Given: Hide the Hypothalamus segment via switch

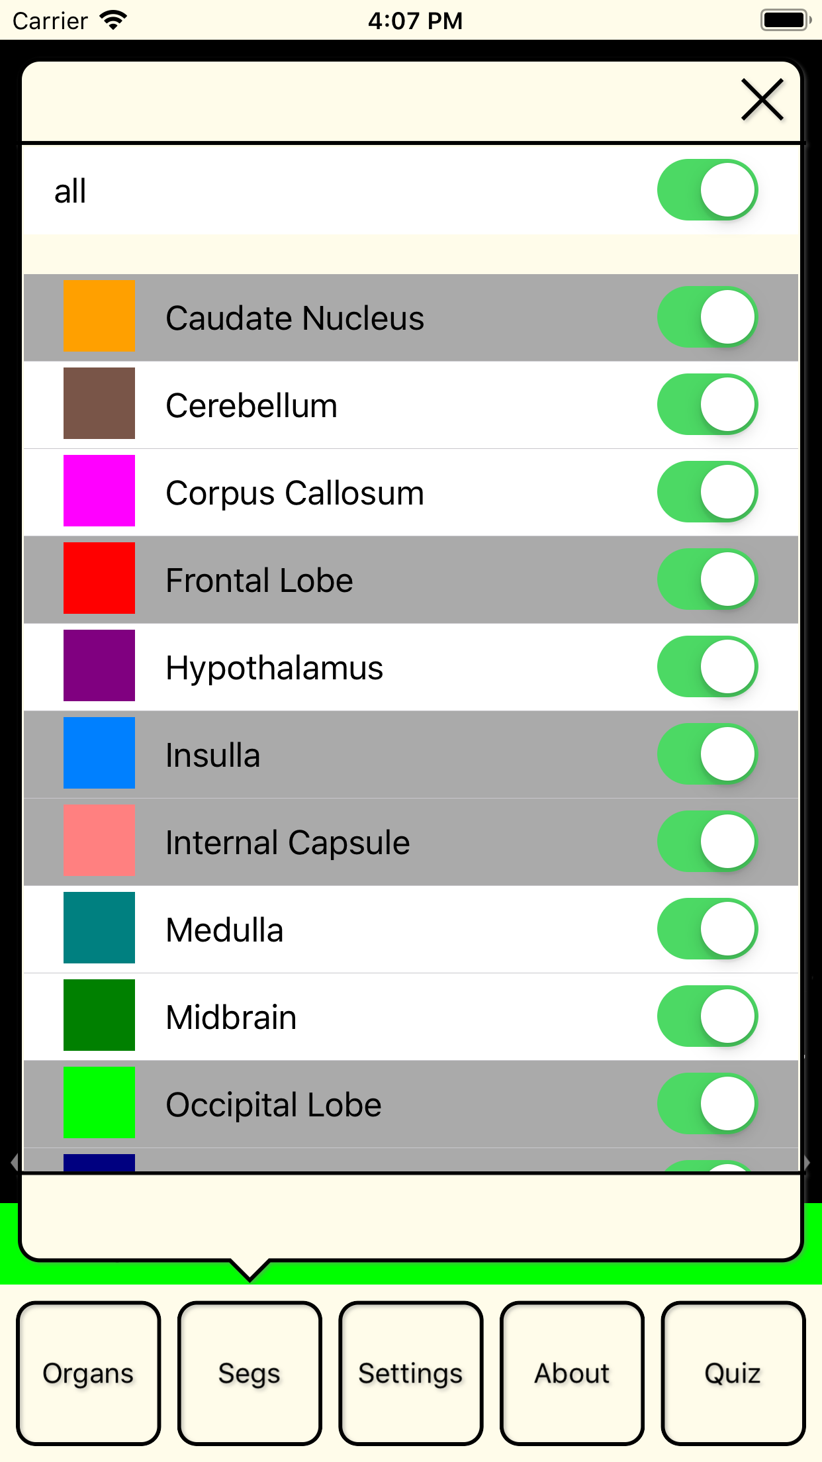Looking at the screenshot, I should [707, 667].
